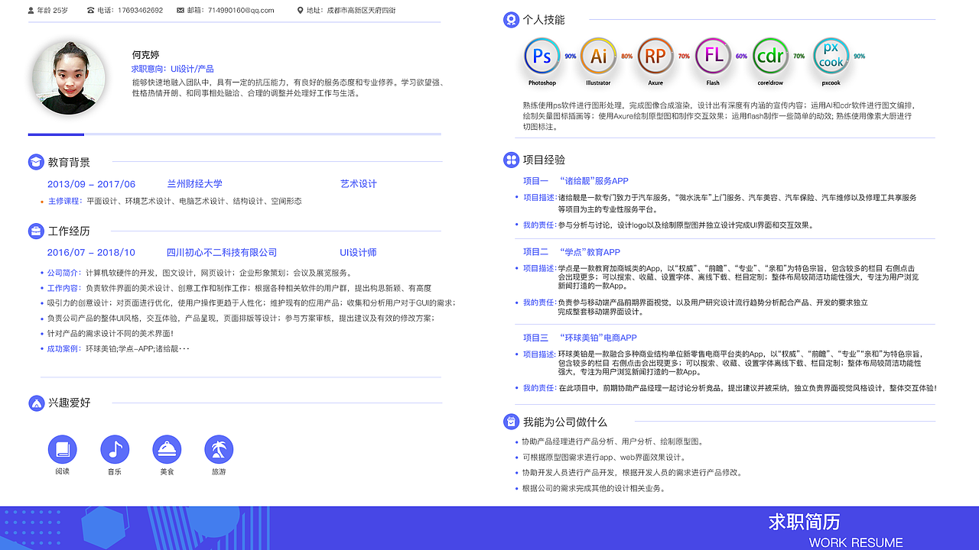Click the 兴趣爱好 section icon
Image resolution: width=979 pixels, height=550 pixels.
[36, 403]
